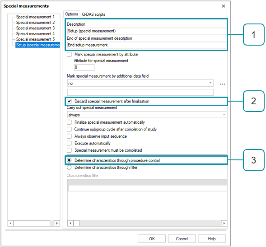
Task: Close the Special measurements dialog
Action: (224, 6)
